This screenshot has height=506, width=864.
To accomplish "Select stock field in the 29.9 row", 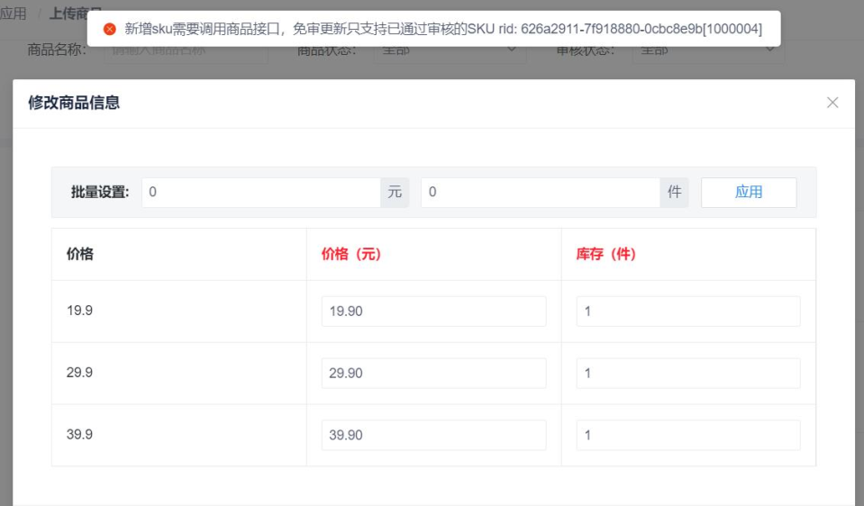I will [x=688, y=373].
